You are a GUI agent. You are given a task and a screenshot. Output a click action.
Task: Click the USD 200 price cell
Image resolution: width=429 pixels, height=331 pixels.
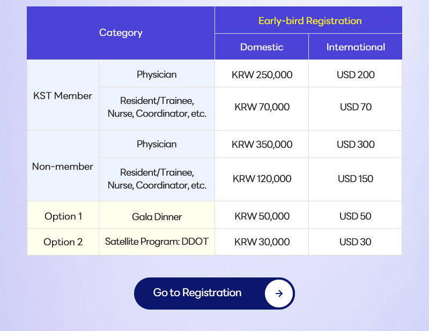click(356, 75)
